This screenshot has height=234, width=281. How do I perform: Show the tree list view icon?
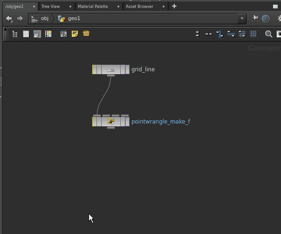15,34
